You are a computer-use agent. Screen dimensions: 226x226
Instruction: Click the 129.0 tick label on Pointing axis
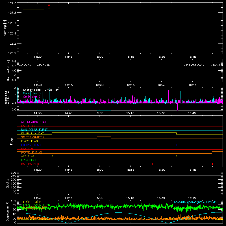point(12,3)
